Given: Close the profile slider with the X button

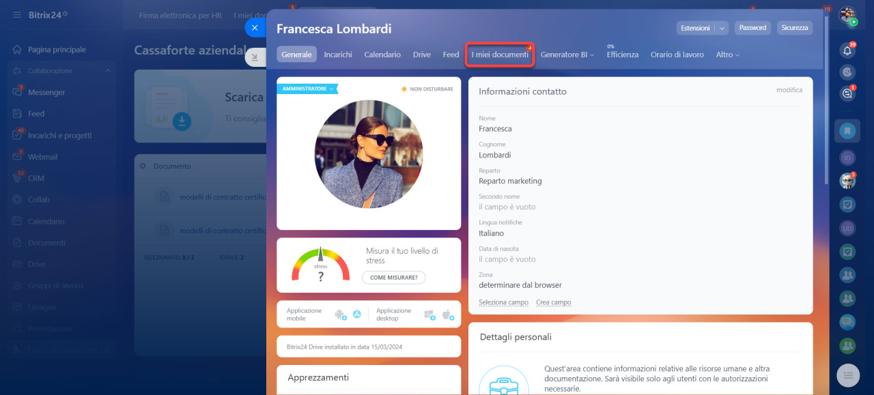Looking at the screenshot, I should point(255,28).
